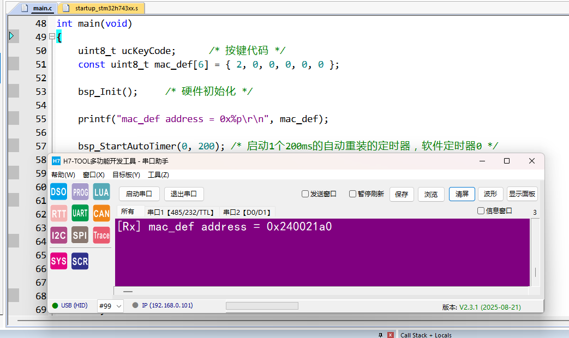Image resolution: width=569 pixels, height=338 pixels.
Task: Click the IP (192.168.0.101) status text
Action: tap(167, 305)
